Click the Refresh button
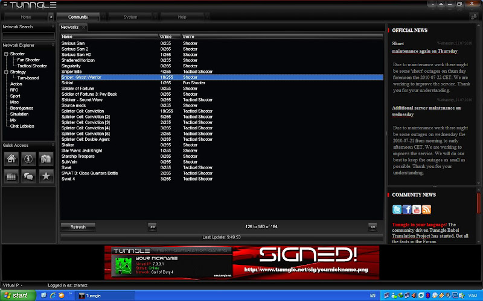 coord(78,227)
